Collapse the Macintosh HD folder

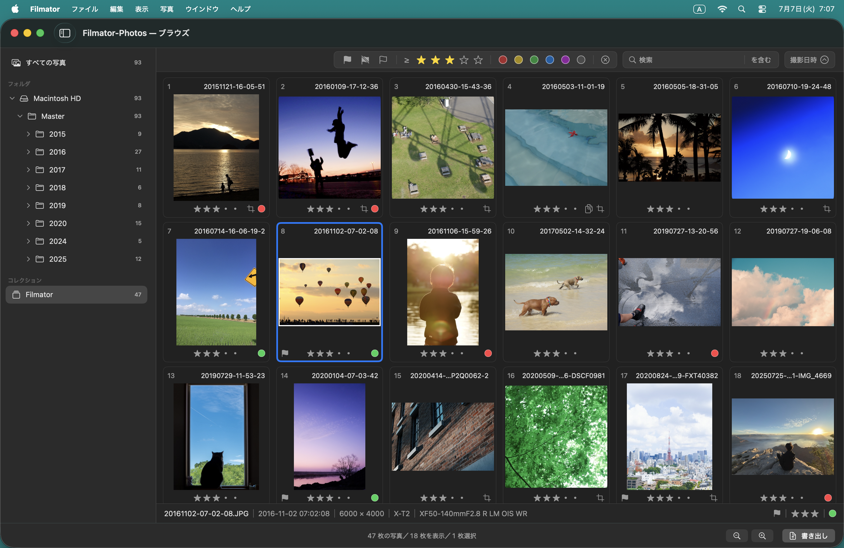point(12,98)
